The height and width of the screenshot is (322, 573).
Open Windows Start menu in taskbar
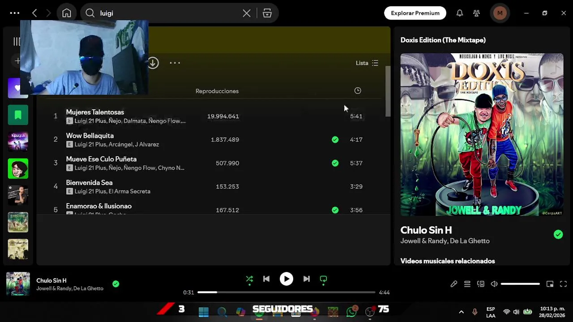(x=204, y=312)
